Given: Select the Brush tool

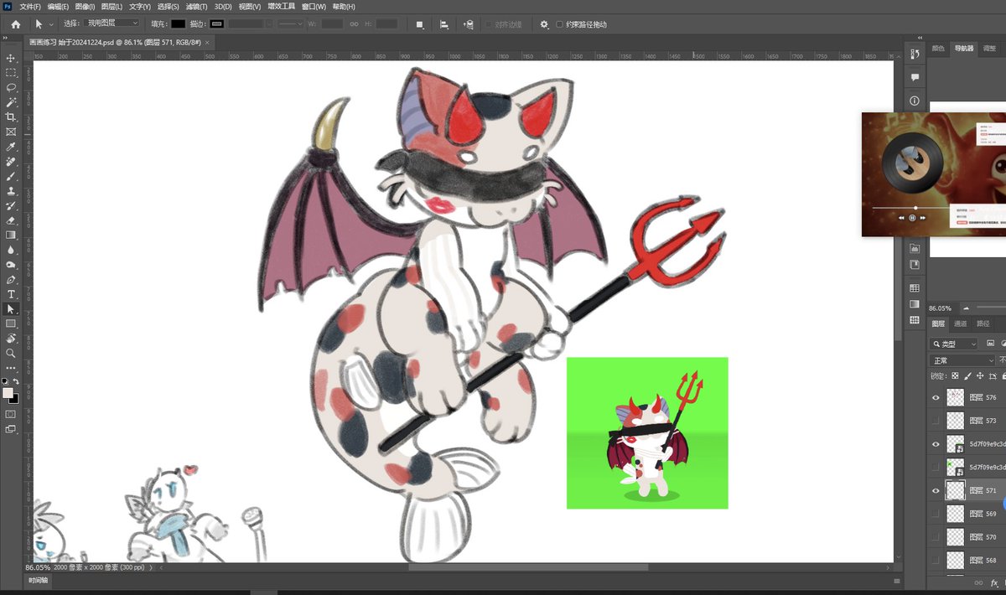Looking at the screenshot, I should [11, 176].
